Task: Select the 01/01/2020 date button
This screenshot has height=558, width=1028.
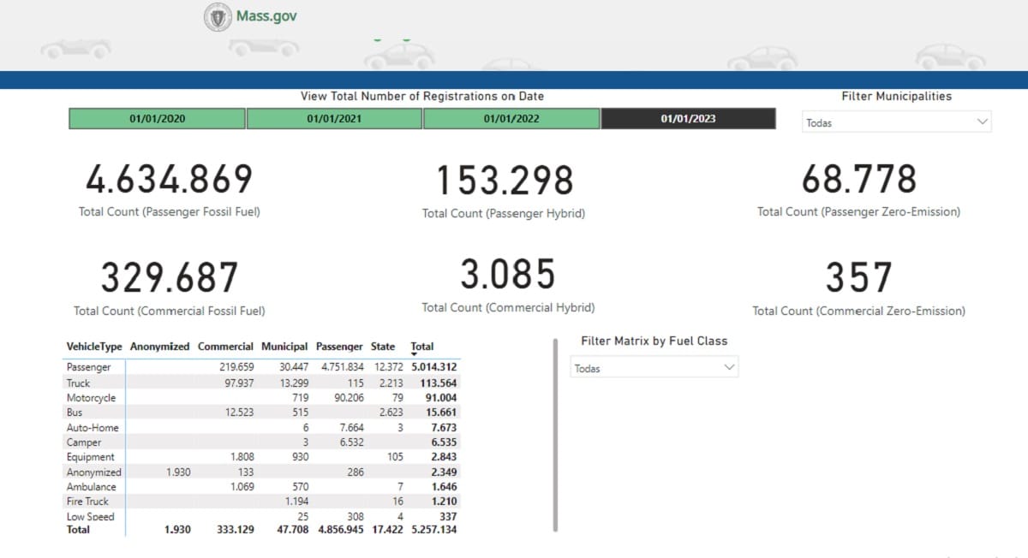Action: point(158,119)
